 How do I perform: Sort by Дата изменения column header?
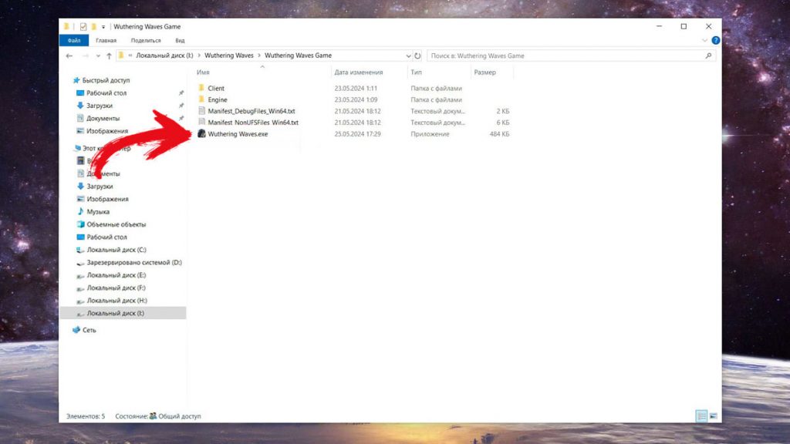pyautogui.click(x=358, y=72)
